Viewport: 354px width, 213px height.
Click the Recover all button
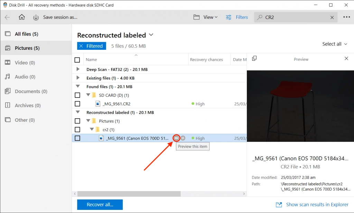100,204
